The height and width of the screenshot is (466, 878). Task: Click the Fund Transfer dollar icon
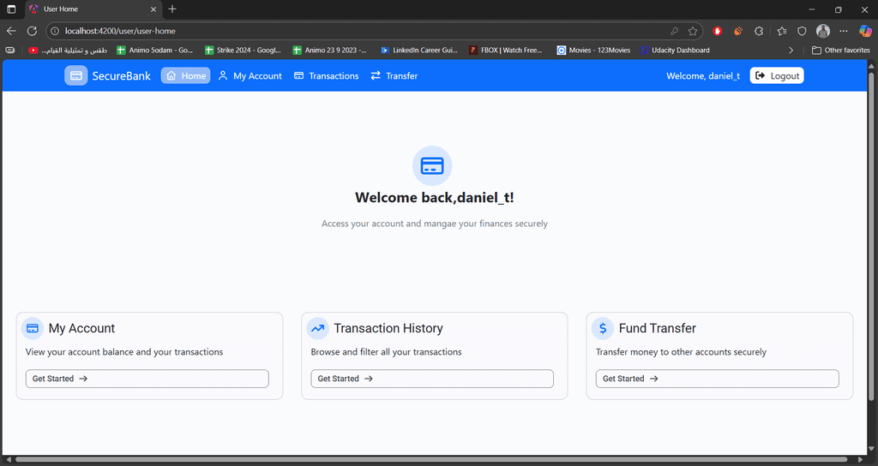[603, 328]
